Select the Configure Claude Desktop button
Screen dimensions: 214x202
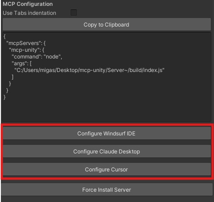point(107,151)
